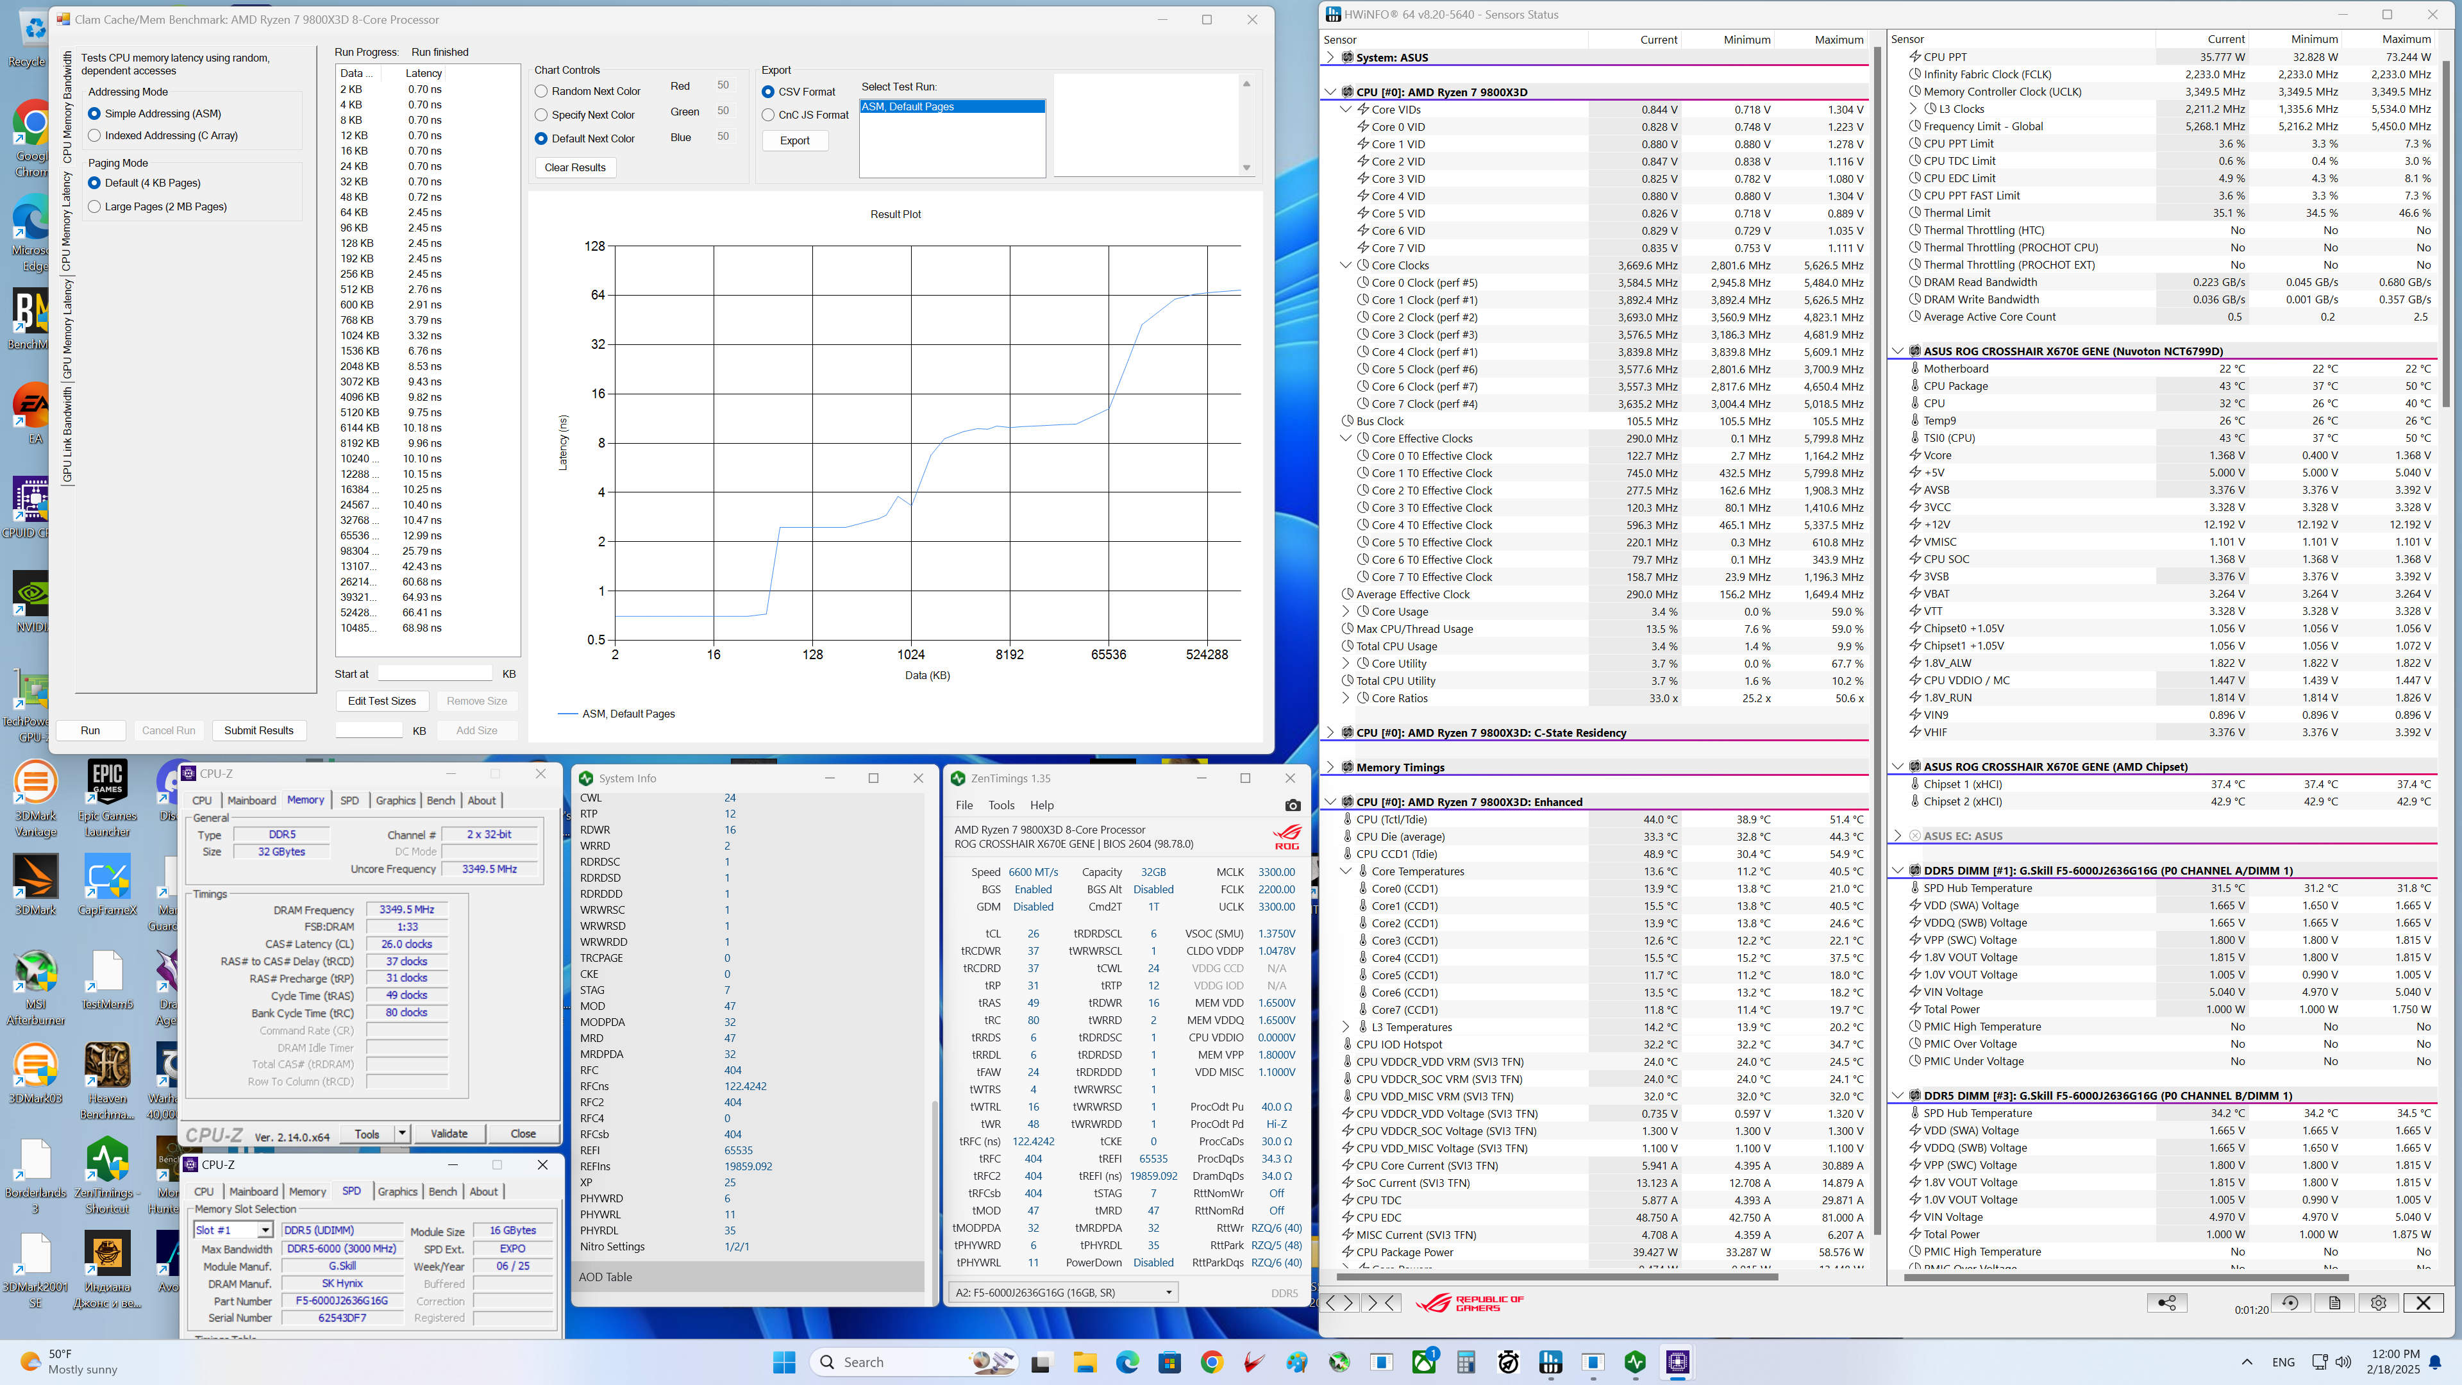This screenshot has width=2462, height=1385.
Task: Switch to the Mainboard tab in CPU-Z
Action: coord(251,800)
